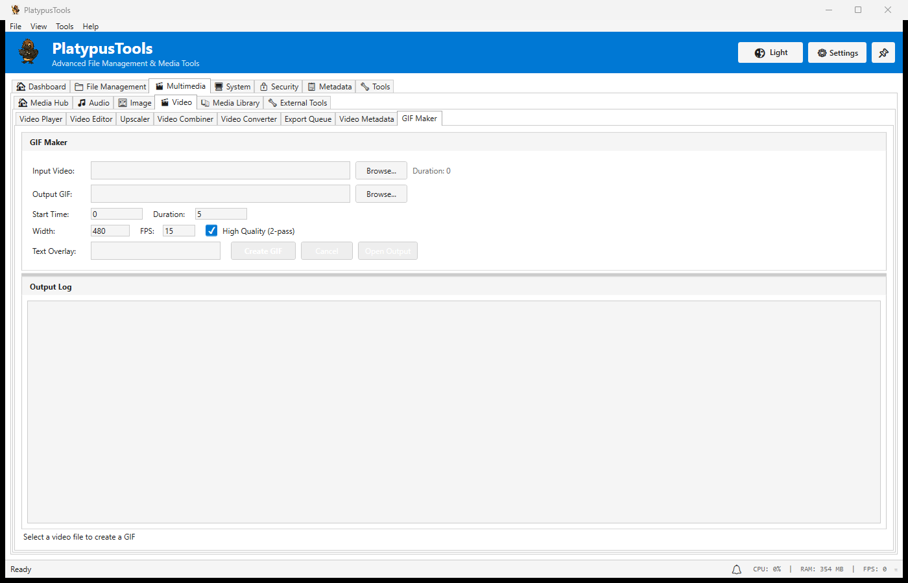Image resolution: width=908 pixels, height=583 pixels.
Task: Browse for the Input Video file
Action: [x=381, y=171]
